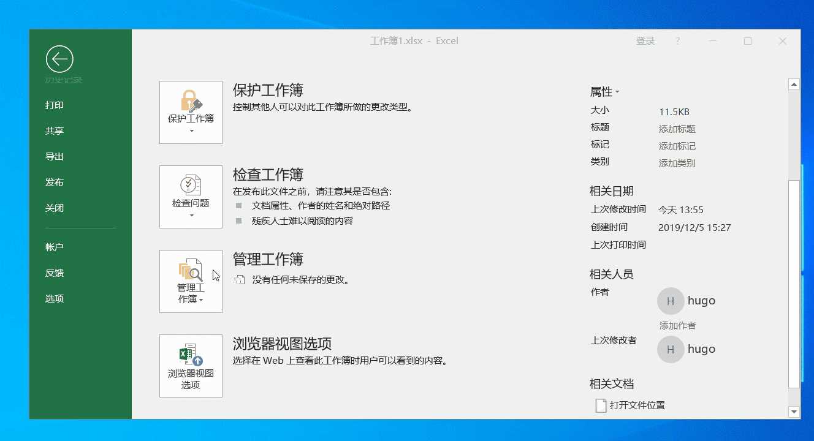Select 发布 in the sidebar
Image resolution: width=814 pixels, height=441 pixels.
[x=55, y=183]
